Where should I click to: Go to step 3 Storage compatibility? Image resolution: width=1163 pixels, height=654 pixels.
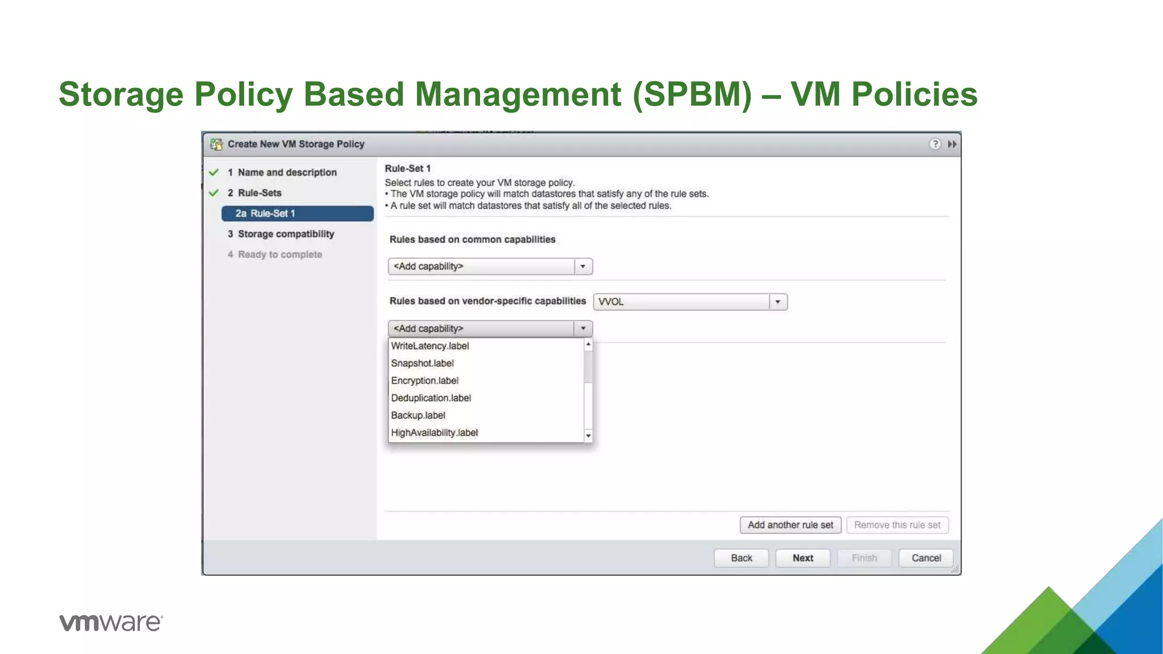[x=281, y=234]
